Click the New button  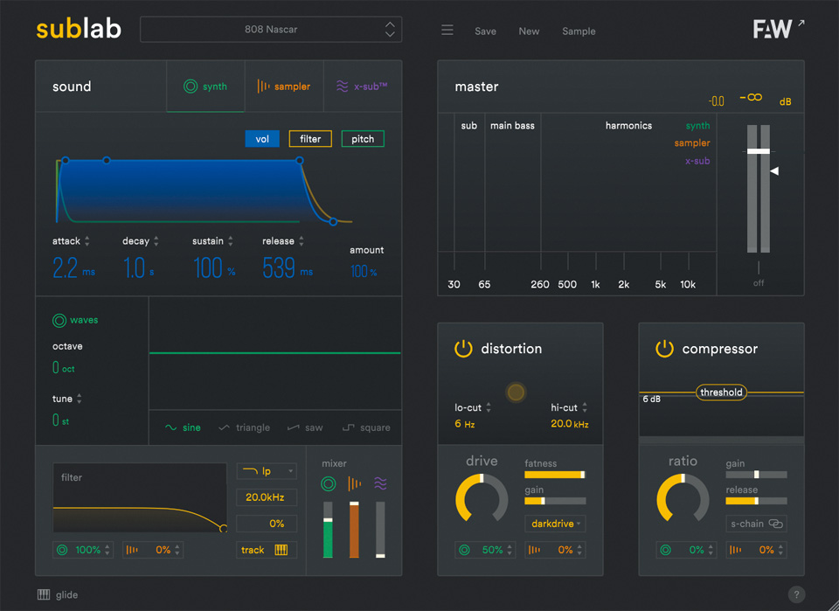[x=529, y=31]
